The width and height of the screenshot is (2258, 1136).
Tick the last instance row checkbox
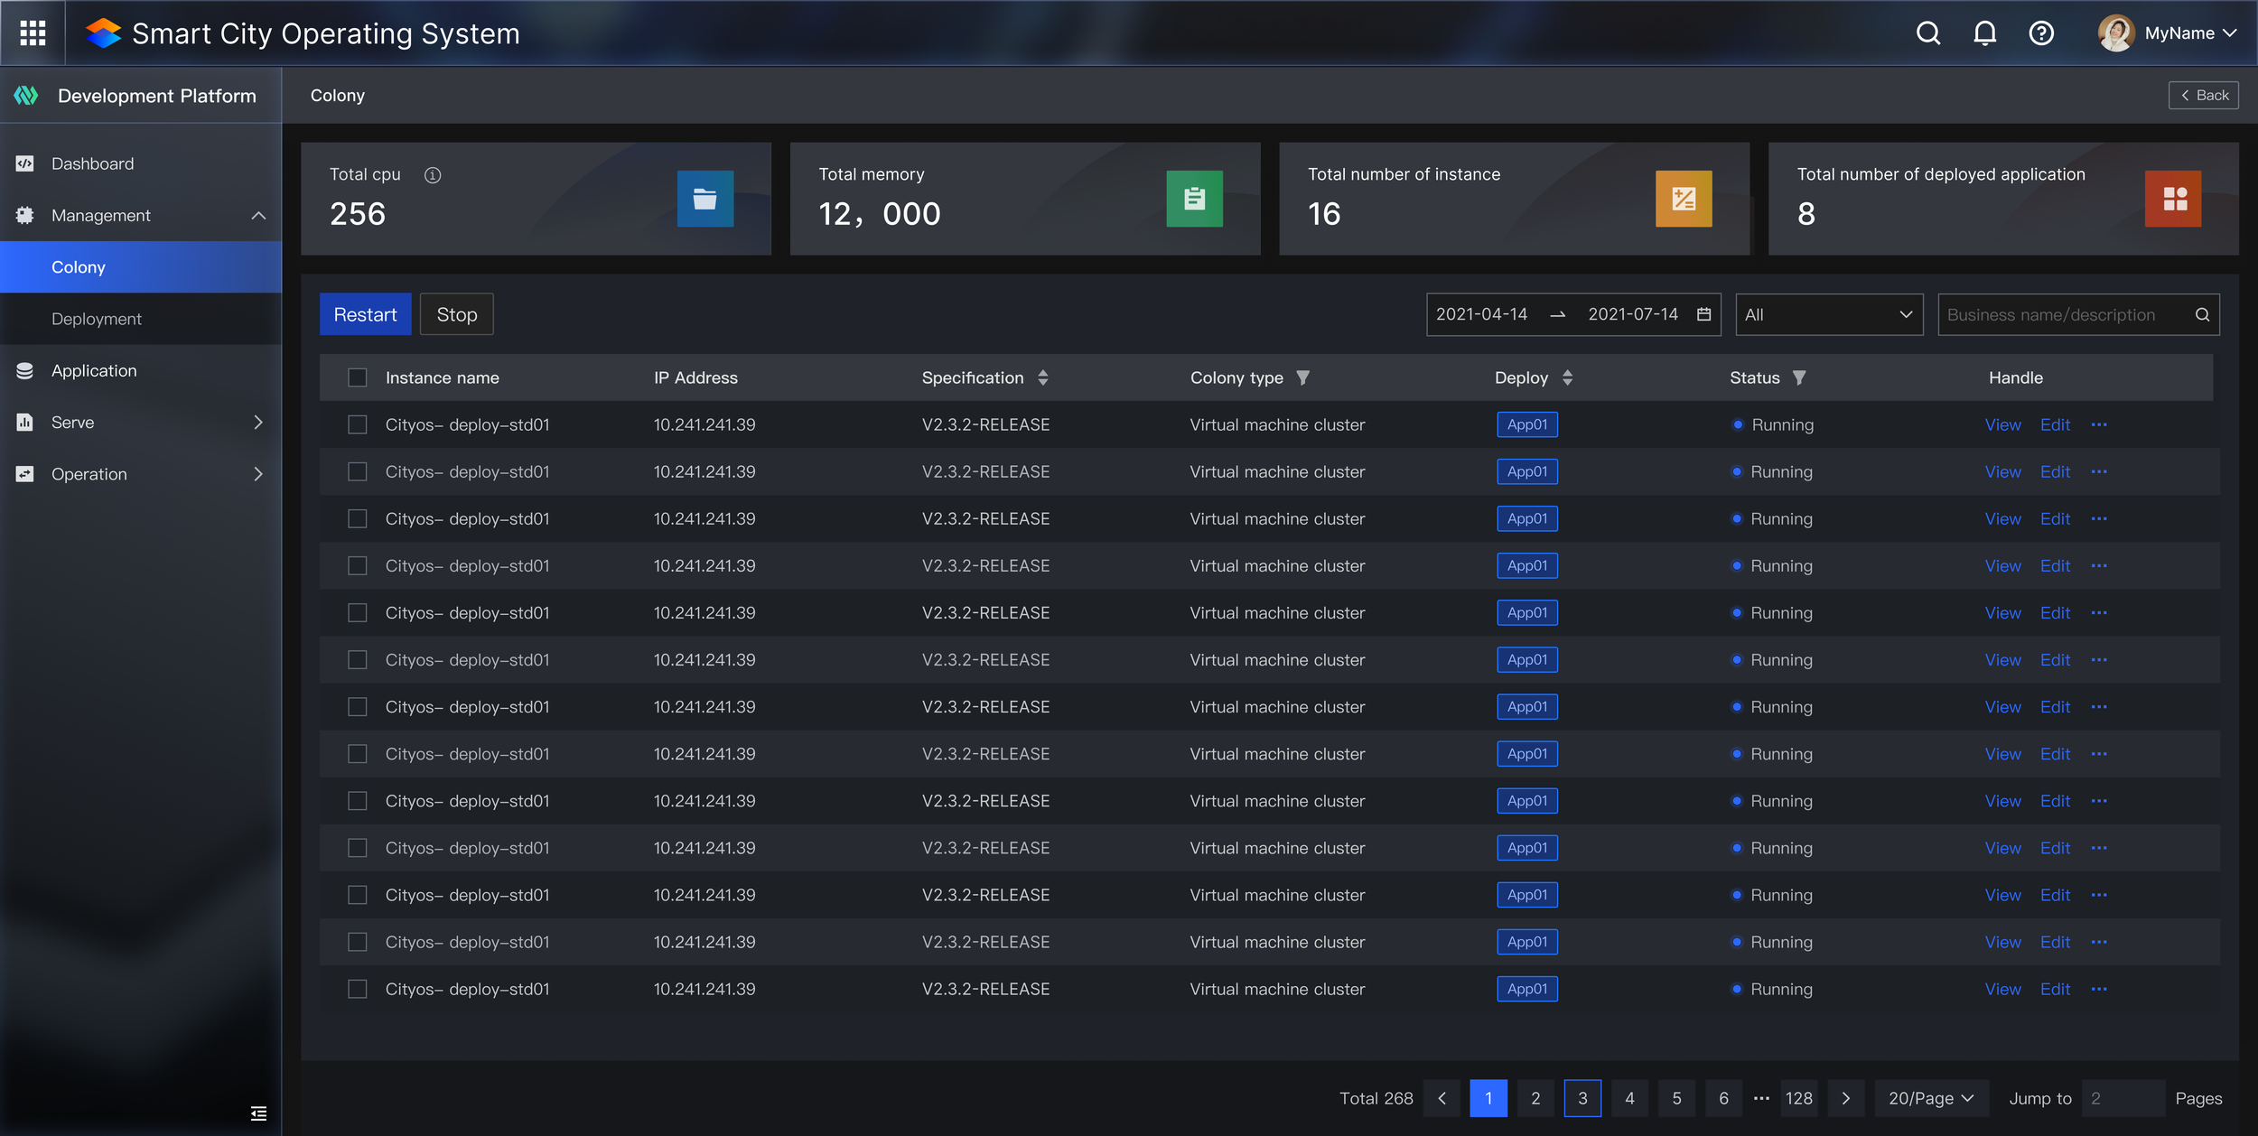(x=358, y=989)
